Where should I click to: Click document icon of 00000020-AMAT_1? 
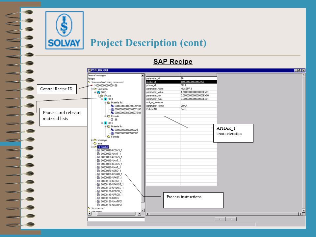click(x=98, y=154)
